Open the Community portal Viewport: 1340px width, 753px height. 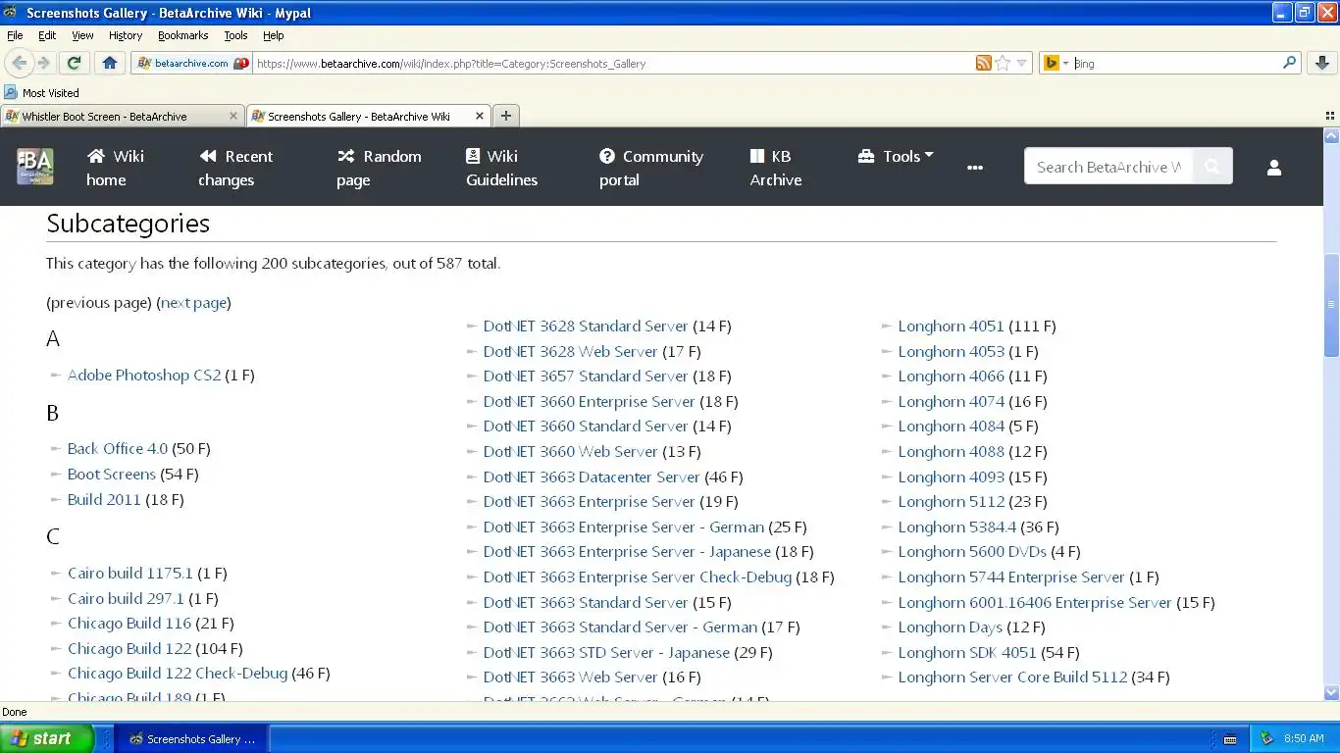(651, 168)
